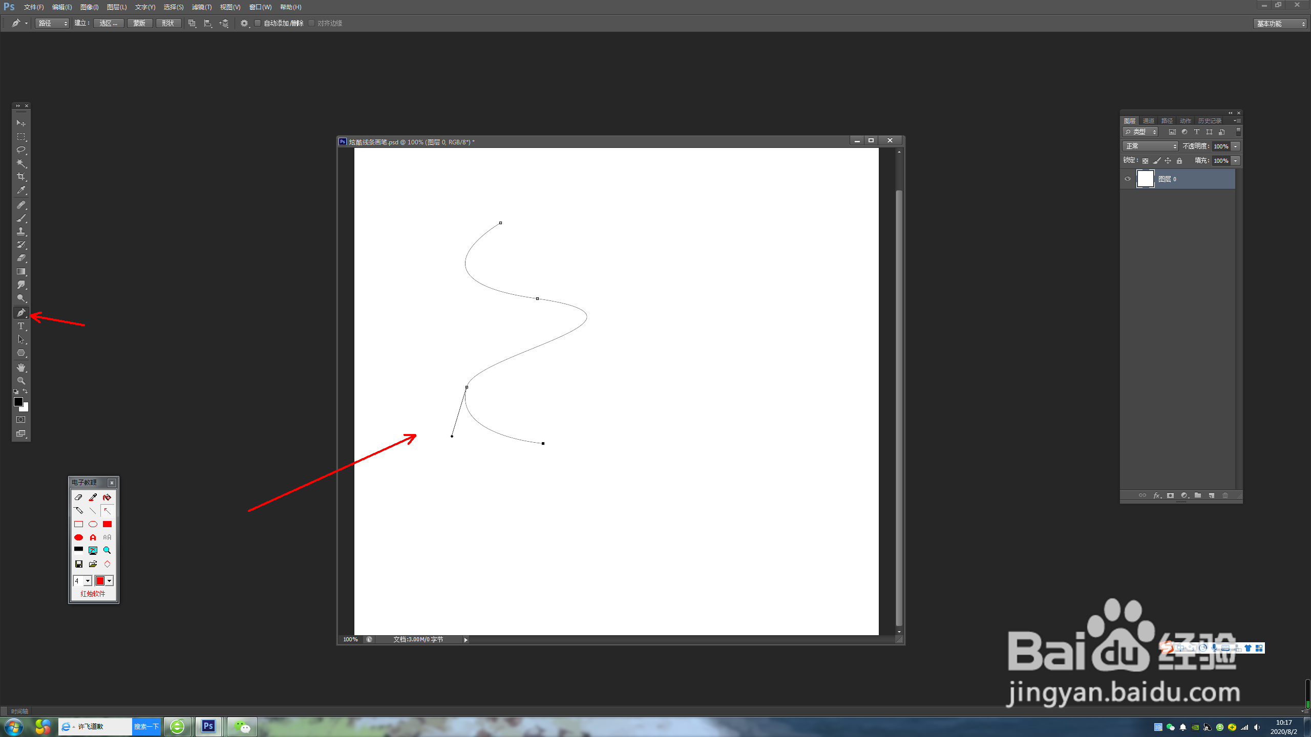This screenshot has height=737, width=1311.
Task: Click the 形状 button in options bar
Action: 168,23
